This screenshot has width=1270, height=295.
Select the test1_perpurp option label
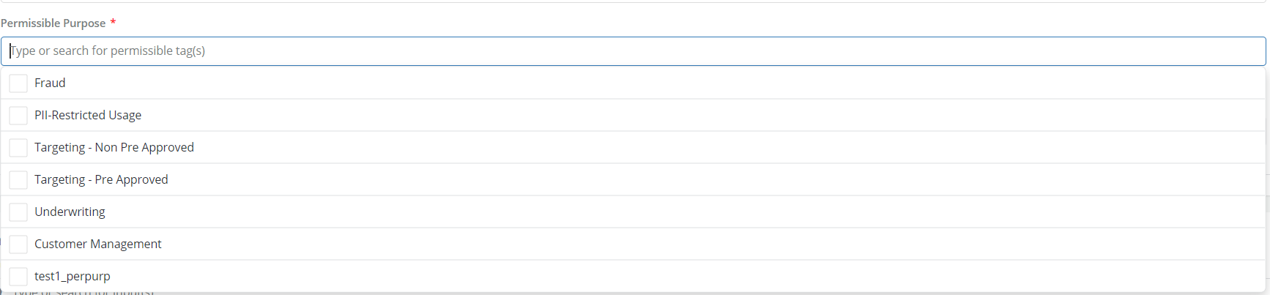[x=73, y=277]
